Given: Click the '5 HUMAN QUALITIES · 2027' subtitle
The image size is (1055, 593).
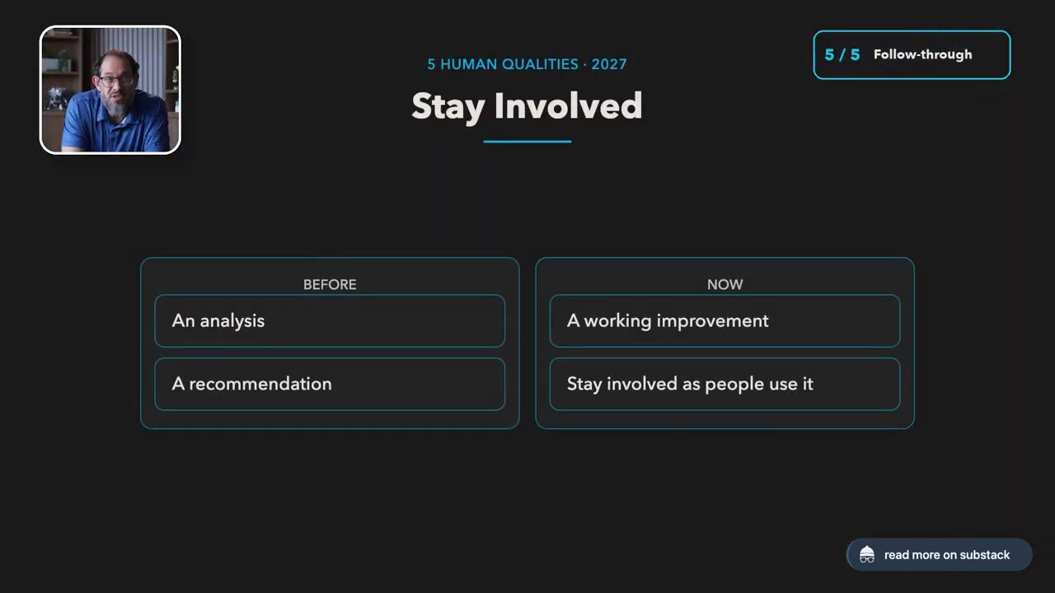Looking at the screenshot, I should (x=527, y=64).
